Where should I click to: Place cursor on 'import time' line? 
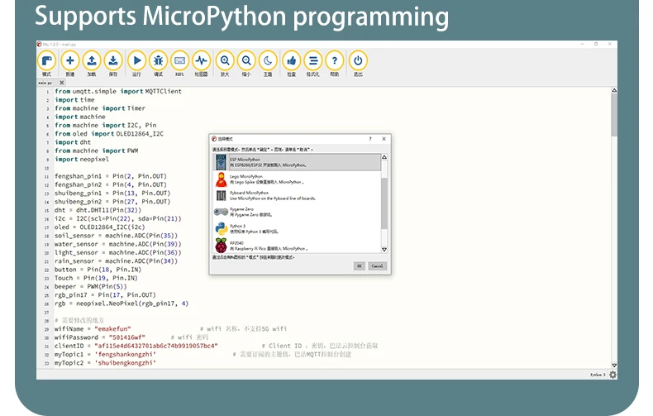tap(74, 99)
